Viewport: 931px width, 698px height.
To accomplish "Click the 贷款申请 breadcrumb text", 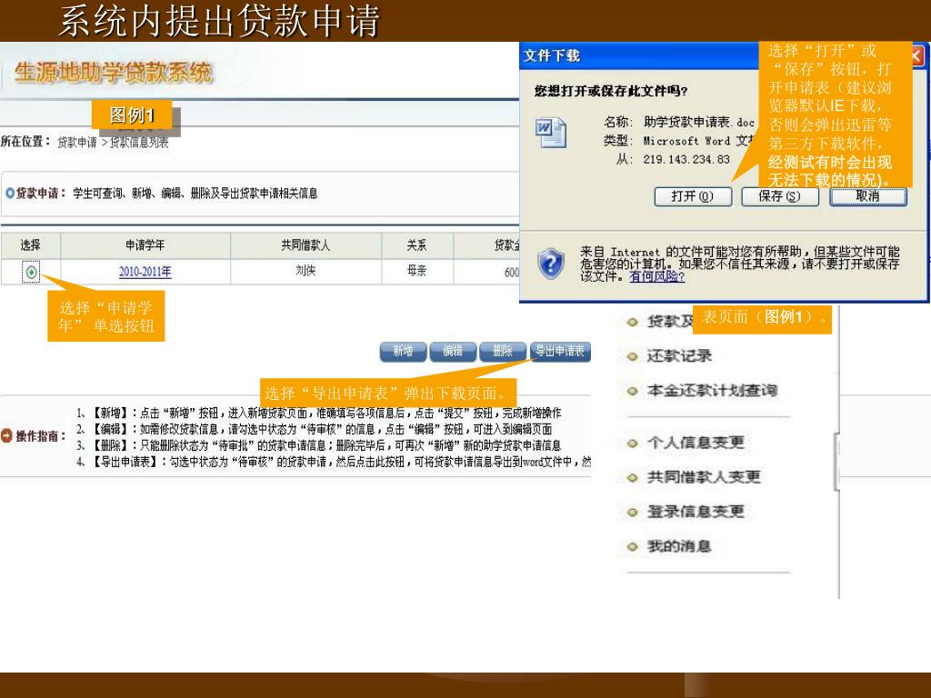I will click(x=77, y=143).
